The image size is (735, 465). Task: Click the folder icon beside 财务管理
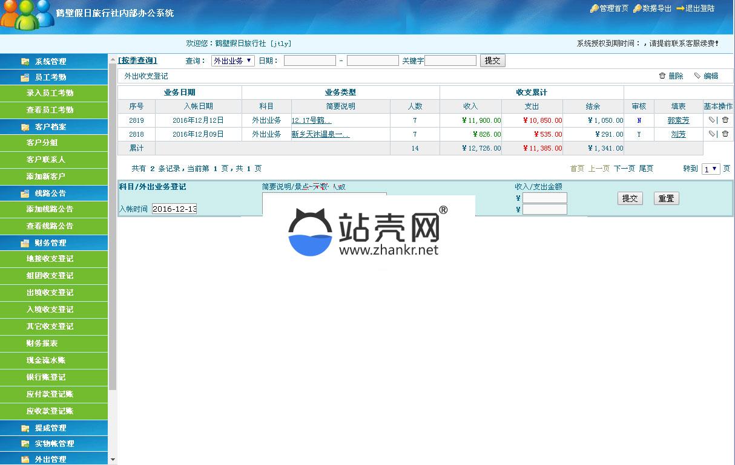pyautogui.click(x=25, y=243)
